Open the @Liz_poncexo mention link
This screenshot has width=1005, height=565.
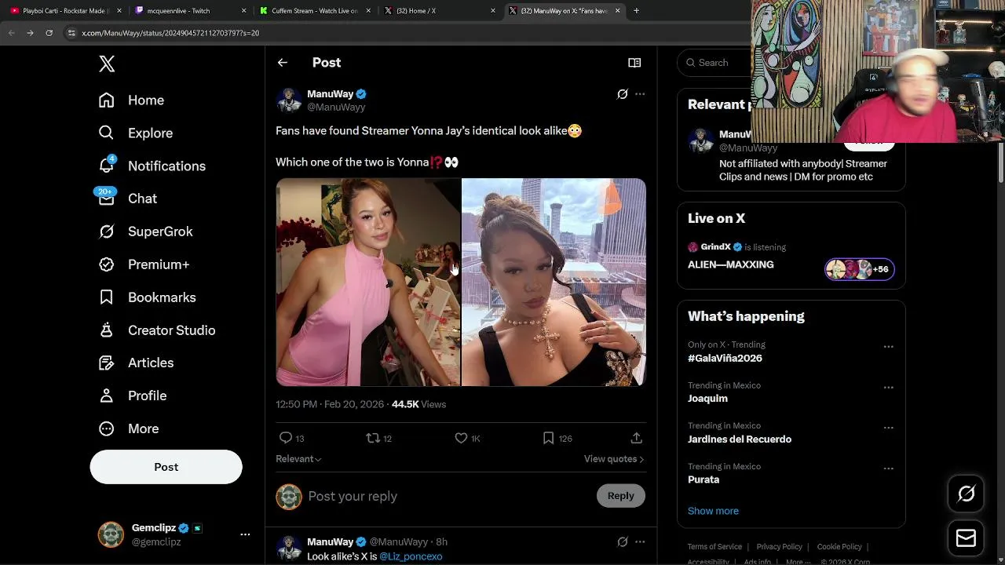411,556
